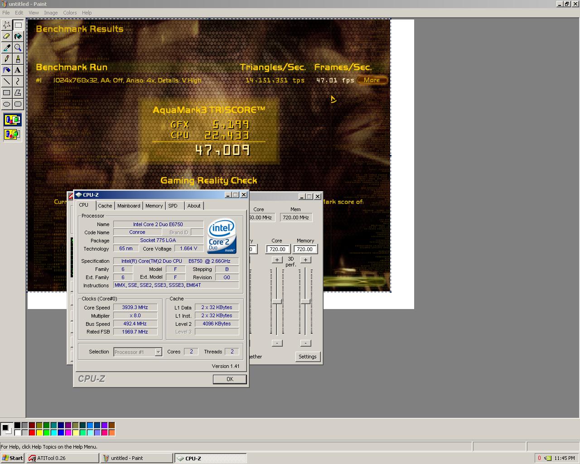
Task: Open Paint's View menu
Action: point(34,13)
